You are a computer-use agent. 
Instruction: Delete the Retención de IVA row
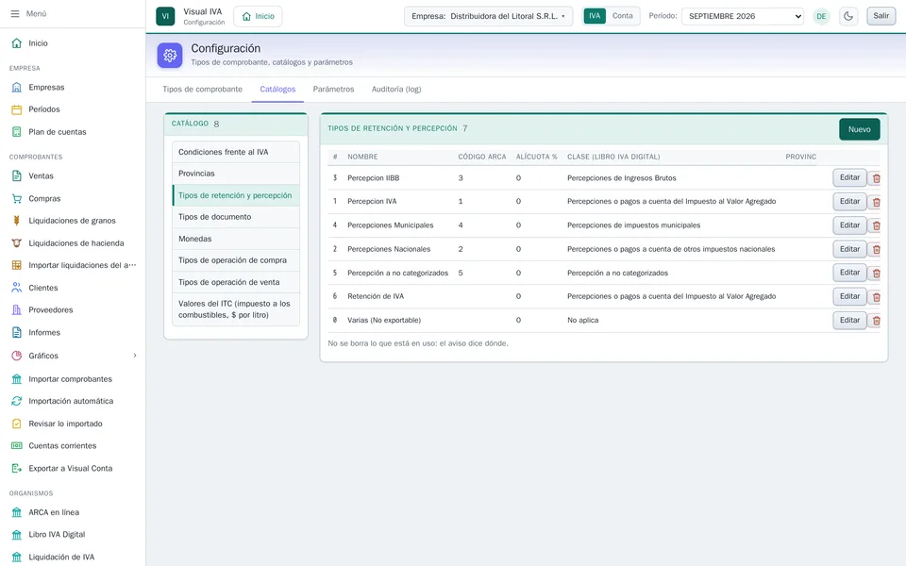click(x=876, y=297)
